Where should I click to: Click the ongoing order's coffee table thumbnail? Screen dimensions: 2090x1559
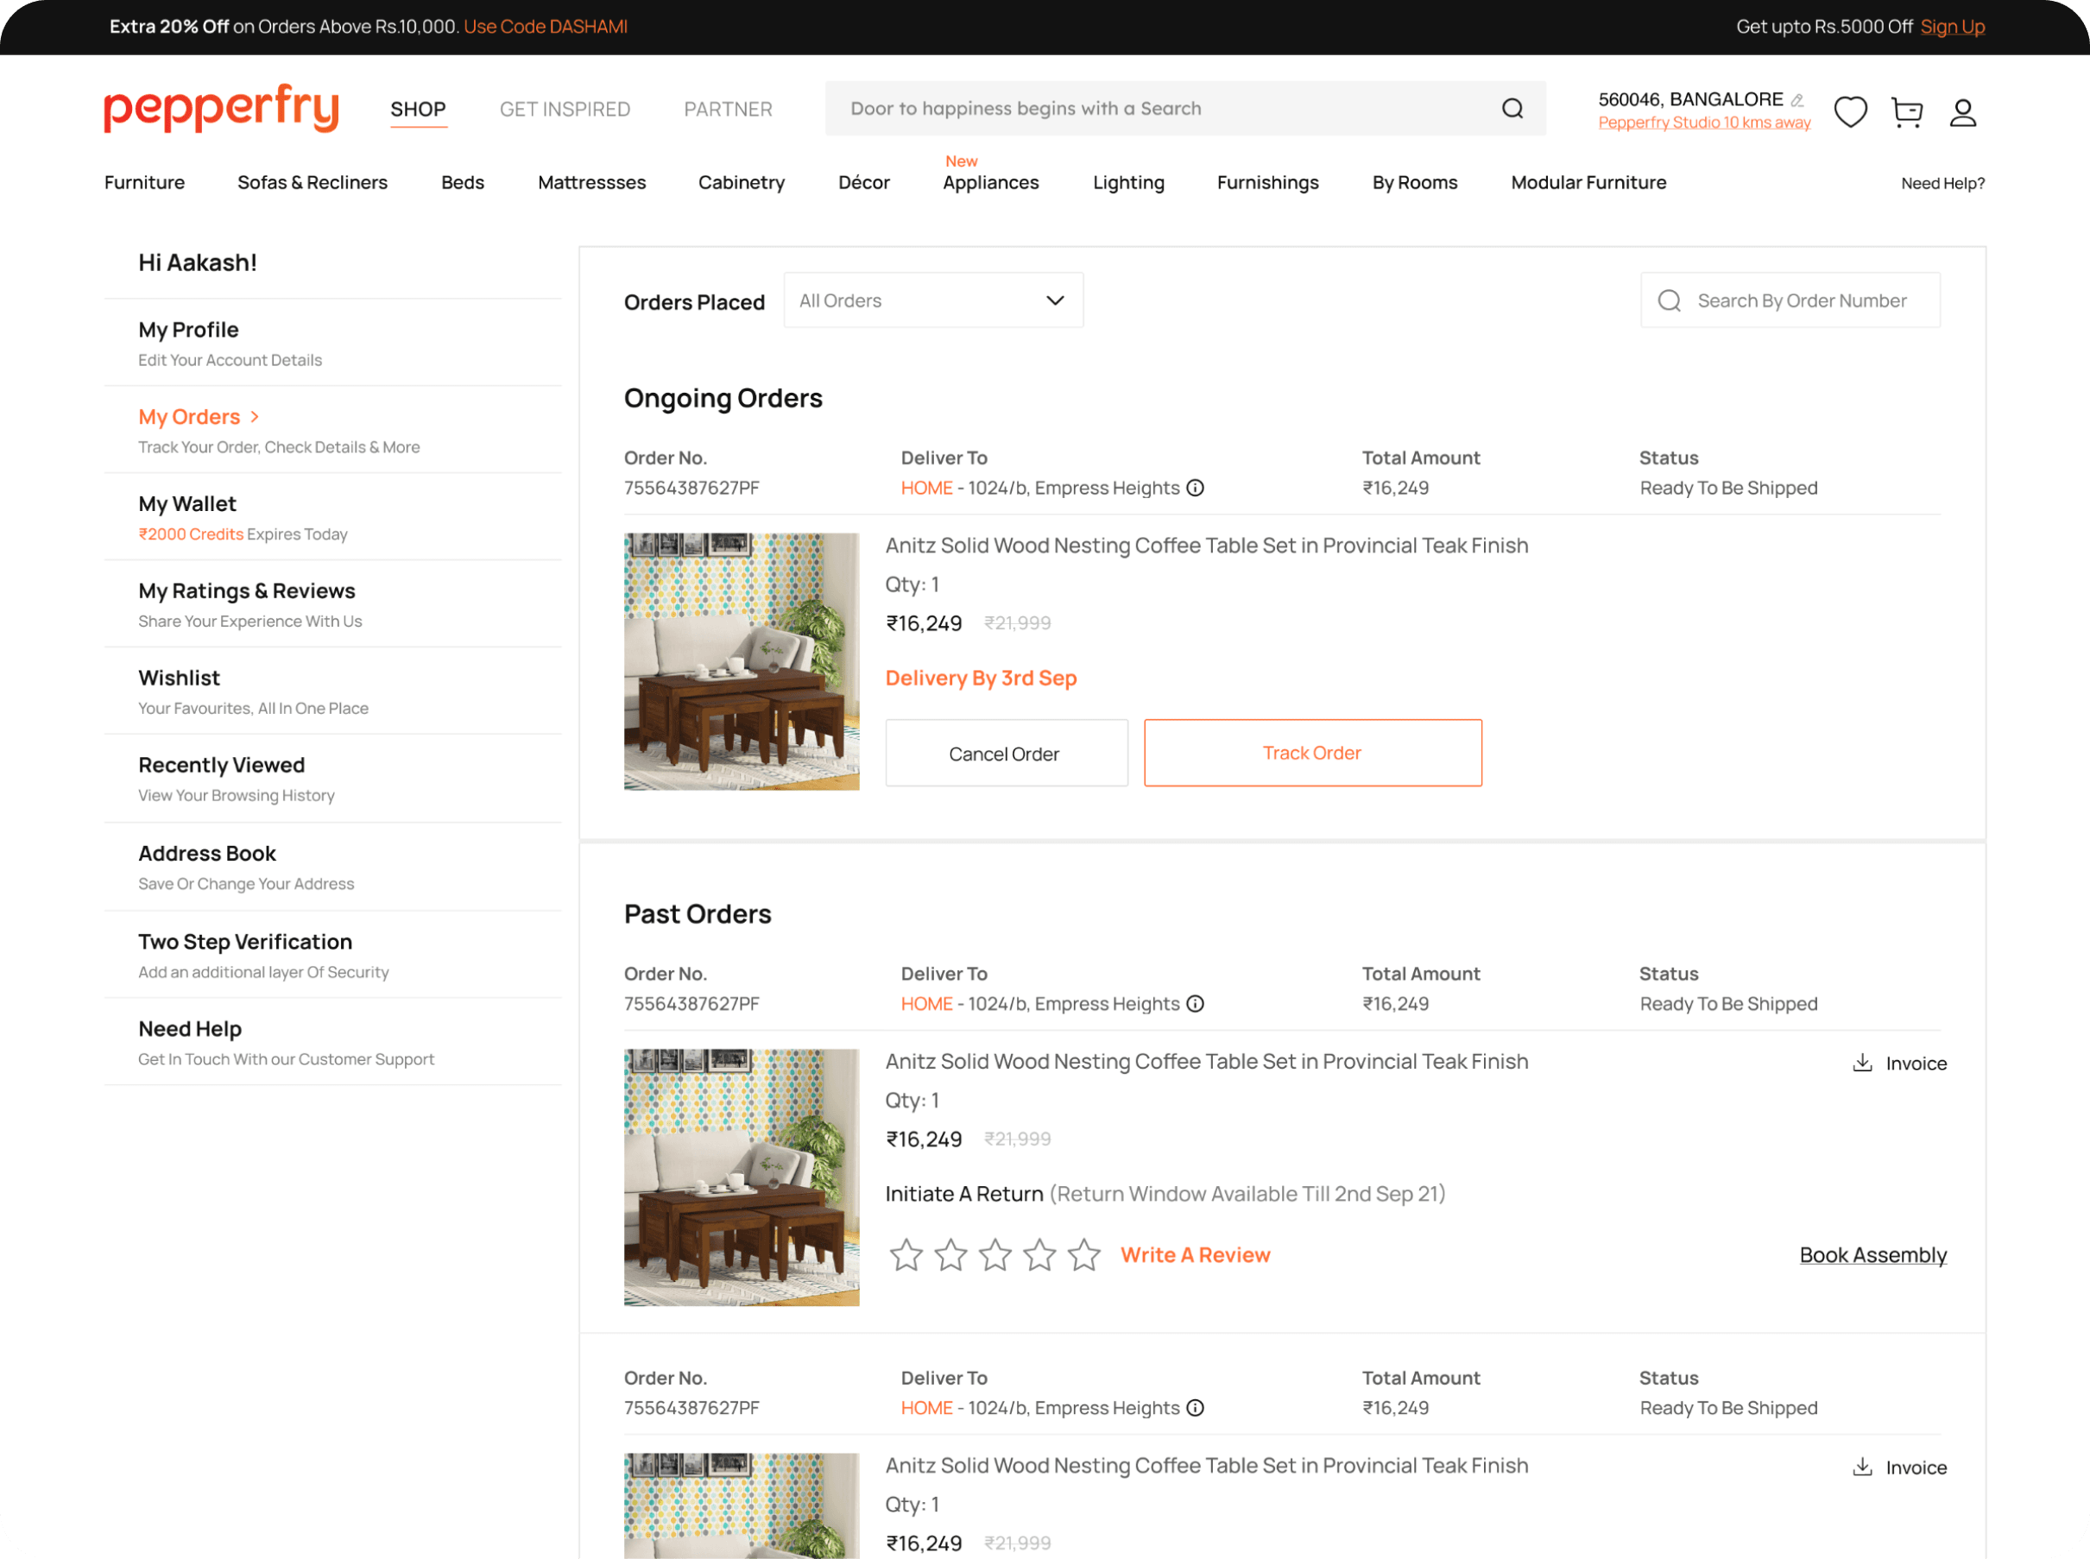[x=741, y=660]
